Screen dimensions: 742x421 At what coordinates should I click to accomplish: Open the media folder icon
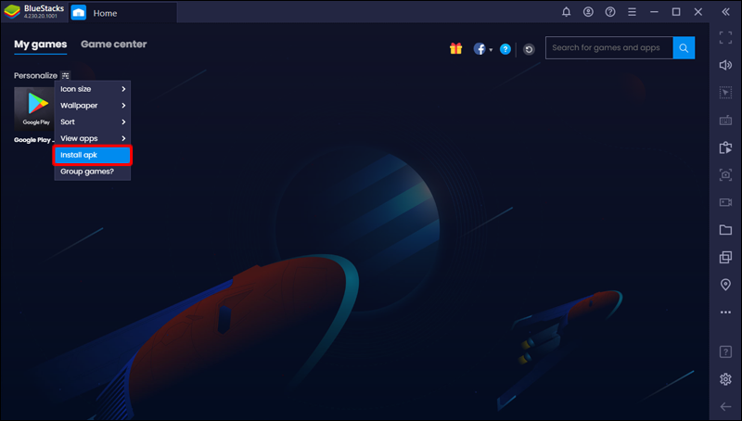(725, 230)
